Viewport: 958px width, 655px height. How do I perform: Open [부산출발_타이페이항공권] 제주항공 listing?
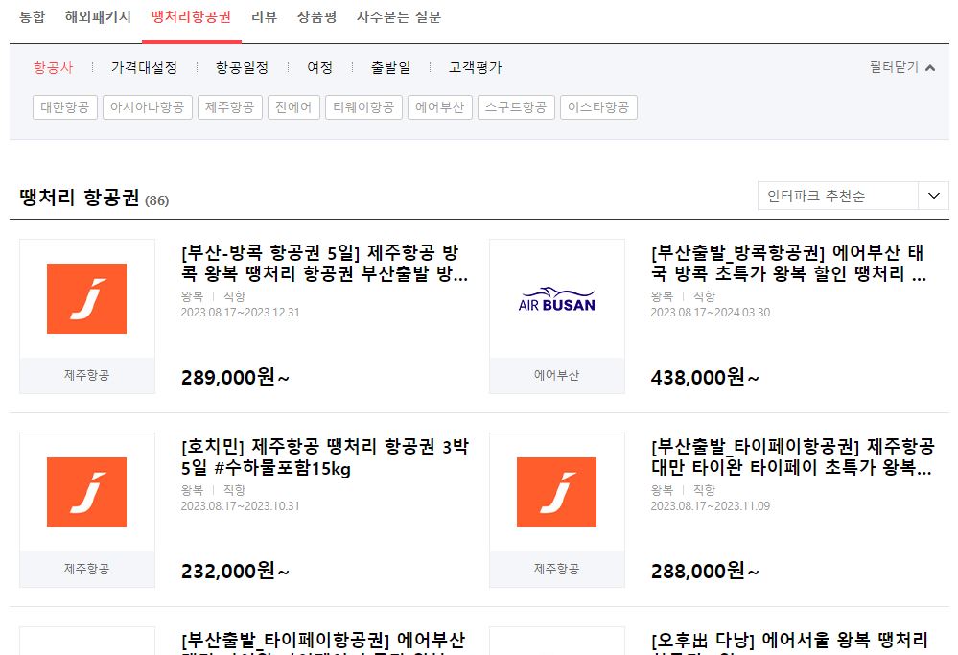point(792,457)
